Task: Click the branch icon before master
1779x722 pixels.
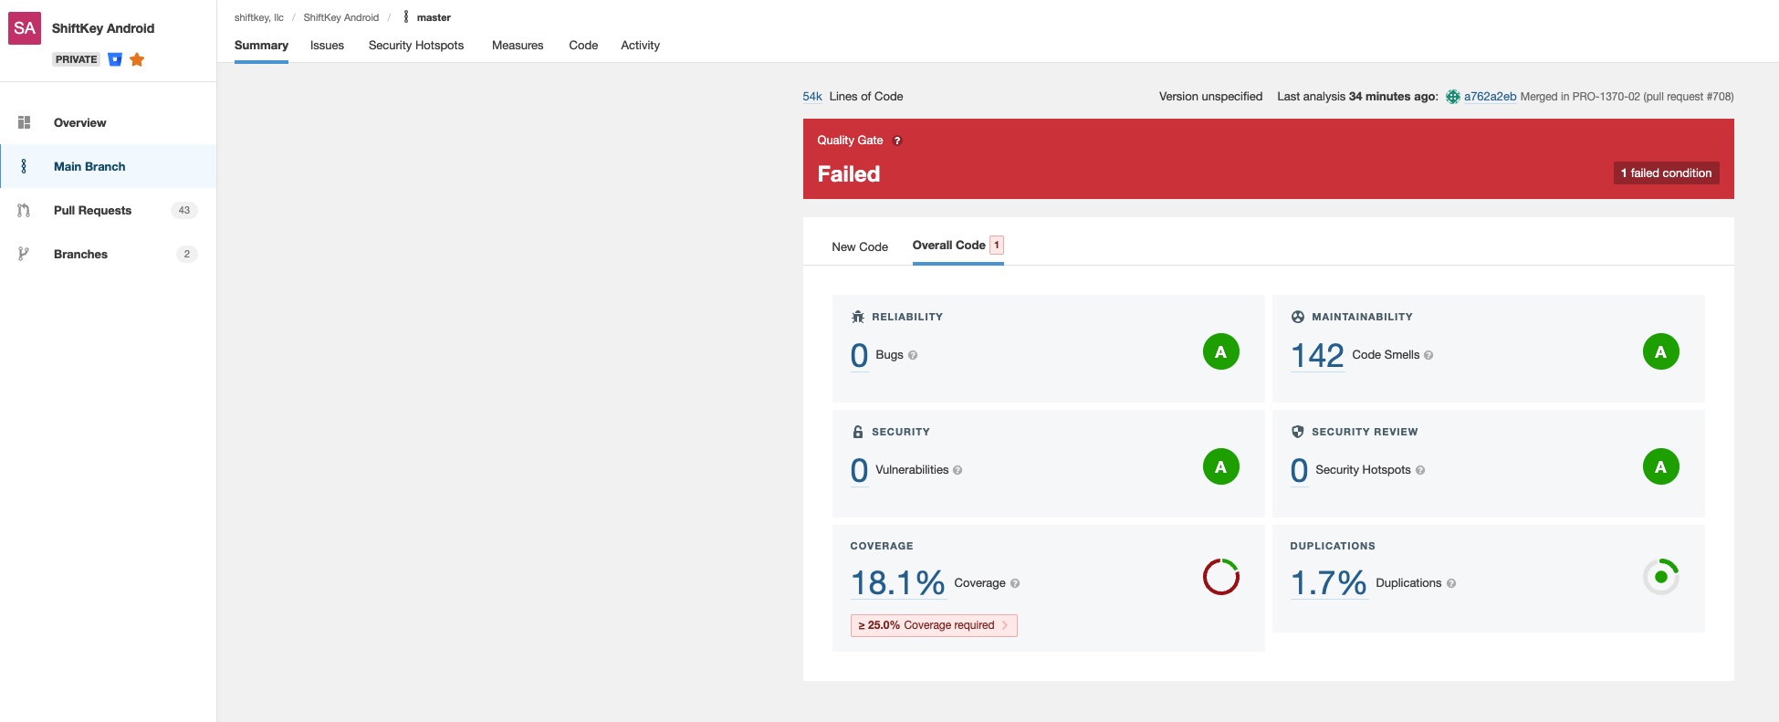Action: pyautogui.click(x=406, y=17)
